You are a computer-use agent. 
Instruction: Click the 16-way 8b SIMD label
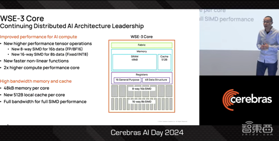(x=142, y=102)
